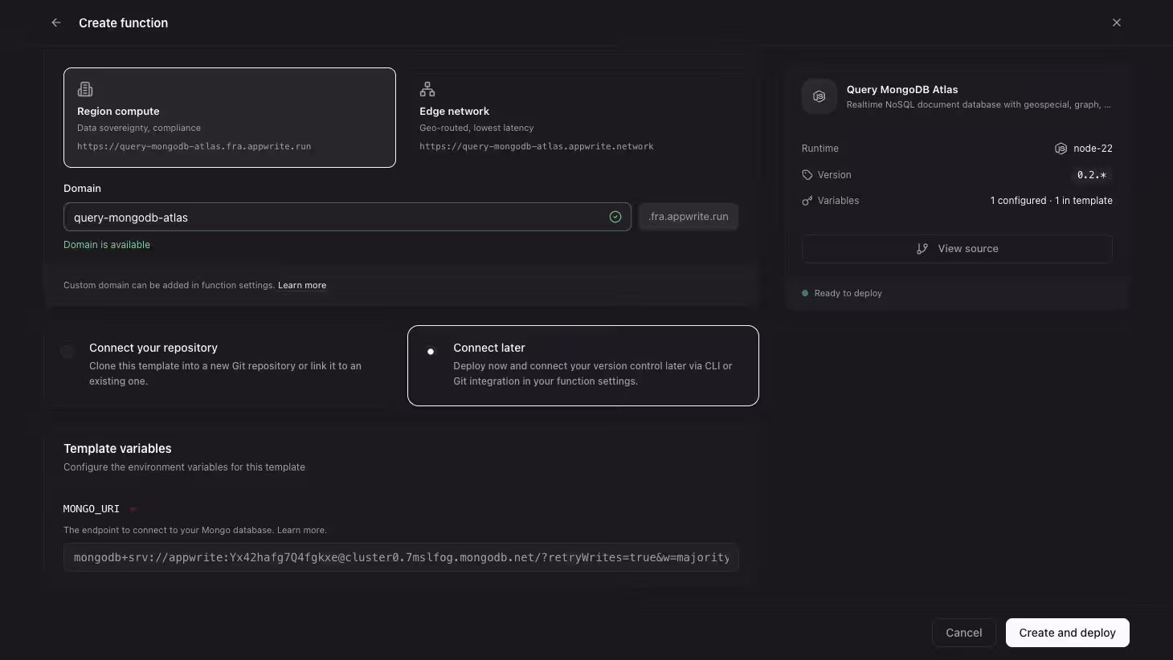Choose the Connect your repository option
This screenshot has height=660, width=1173.
219,365
